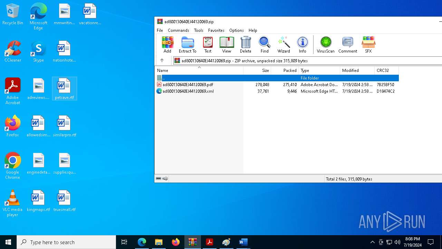Select kingmaps.rtf desktop file
The image size is (442, 249).
coord(38,201)
